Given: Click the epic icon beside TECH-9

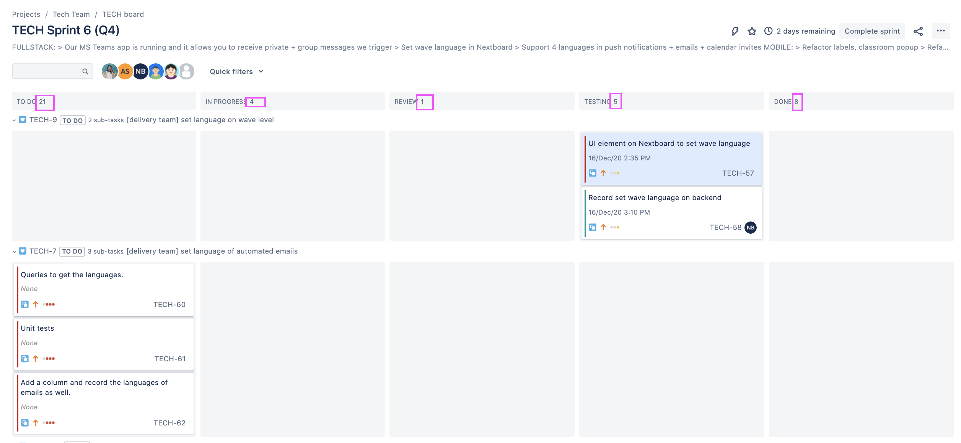Looking at the screenshot, I should pos(23,120).
